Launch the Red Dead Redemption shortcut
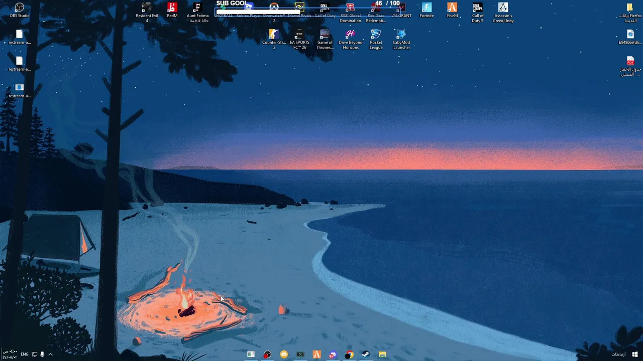This screenshot has height=361, width=643. pos(376,13)
